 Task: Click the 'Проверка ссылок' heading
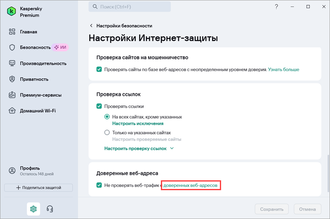[118, 94]
